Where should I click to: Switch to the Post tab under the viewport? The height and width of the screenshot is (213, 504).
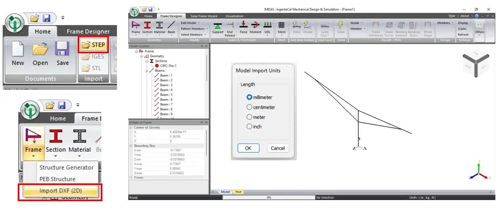pyautogui.click(x=238, y=192)
